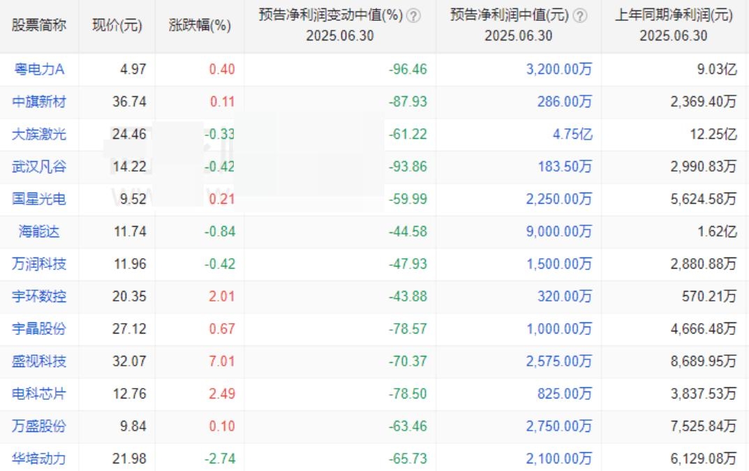Select price 20.35 of 宇环数控

129,297
